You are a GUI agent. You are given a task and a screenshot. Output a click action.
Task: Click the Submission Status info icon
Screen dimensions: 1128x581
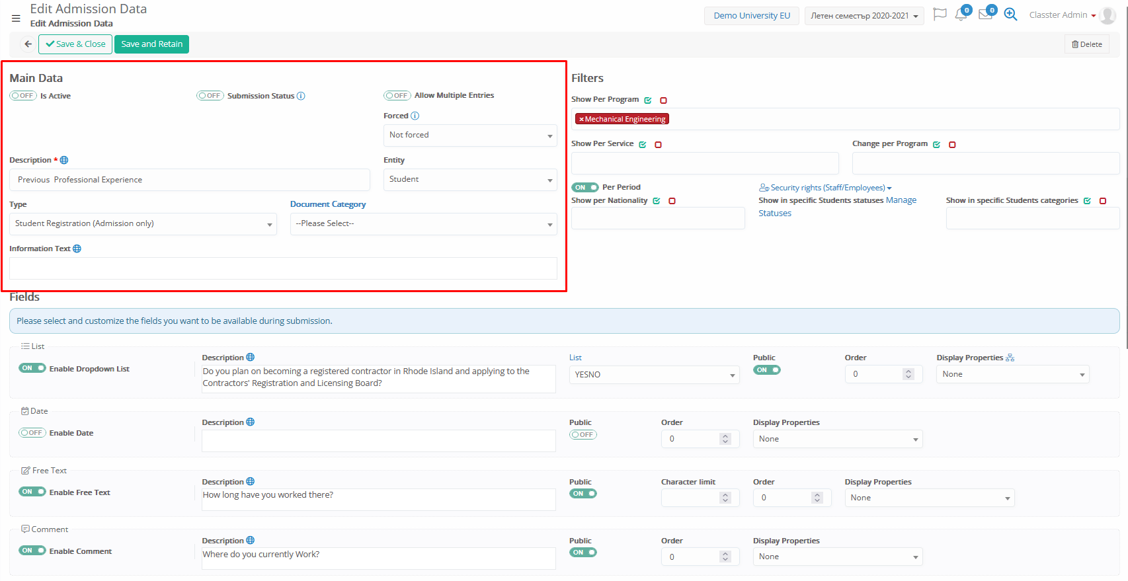click(301, 96)
